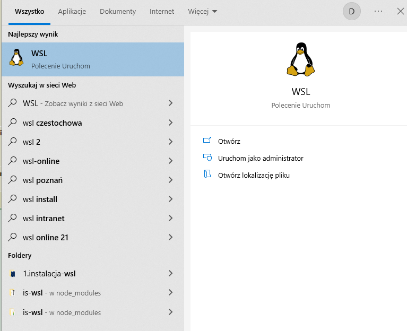This screenshot has width=407, height=331.
Task: Expand chevron for 'wsl czestochowa'
Action: point(170,123)
